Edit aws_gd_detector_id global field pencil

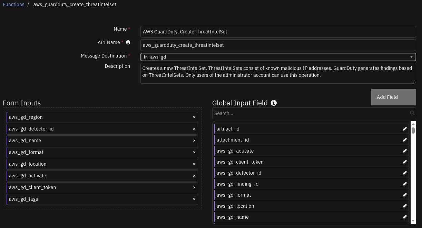[405, 173]
